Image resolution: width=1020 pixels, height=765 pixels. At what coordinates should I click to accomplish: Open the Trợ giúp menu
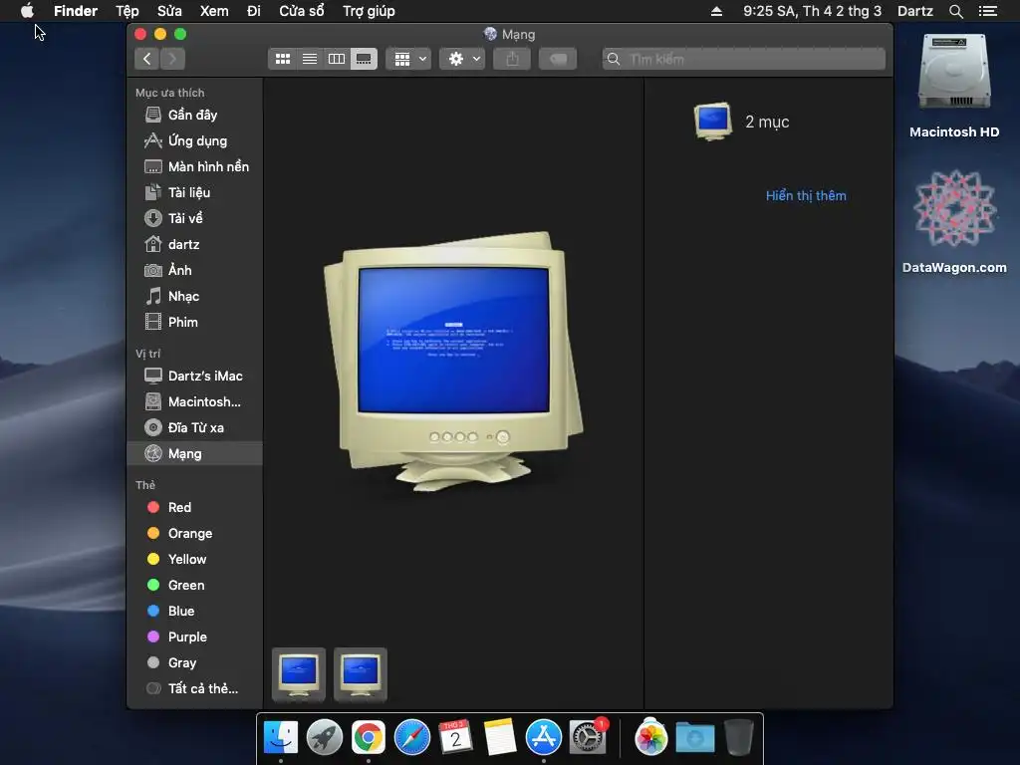point(369,11)
